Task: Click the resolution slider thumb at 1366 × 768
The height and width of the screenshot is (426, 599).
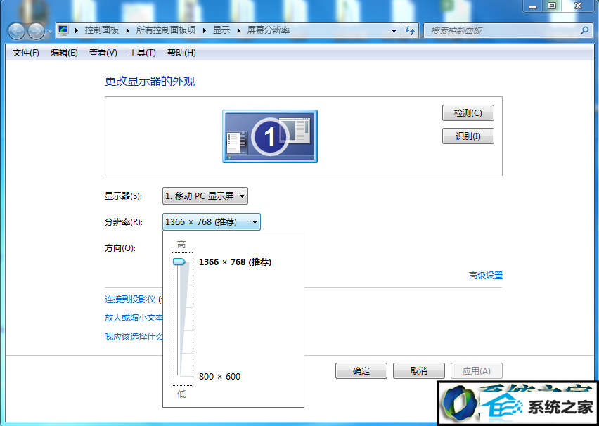Action: [179, 262]
